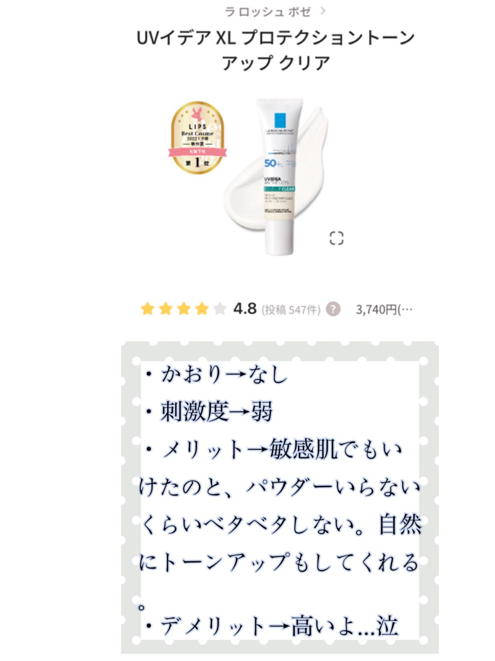Image resolution: width=495 pixels, height=661 pixels.
Task: Open the 投稿 547件 reviews link
Action: click(x=291, y=309)
